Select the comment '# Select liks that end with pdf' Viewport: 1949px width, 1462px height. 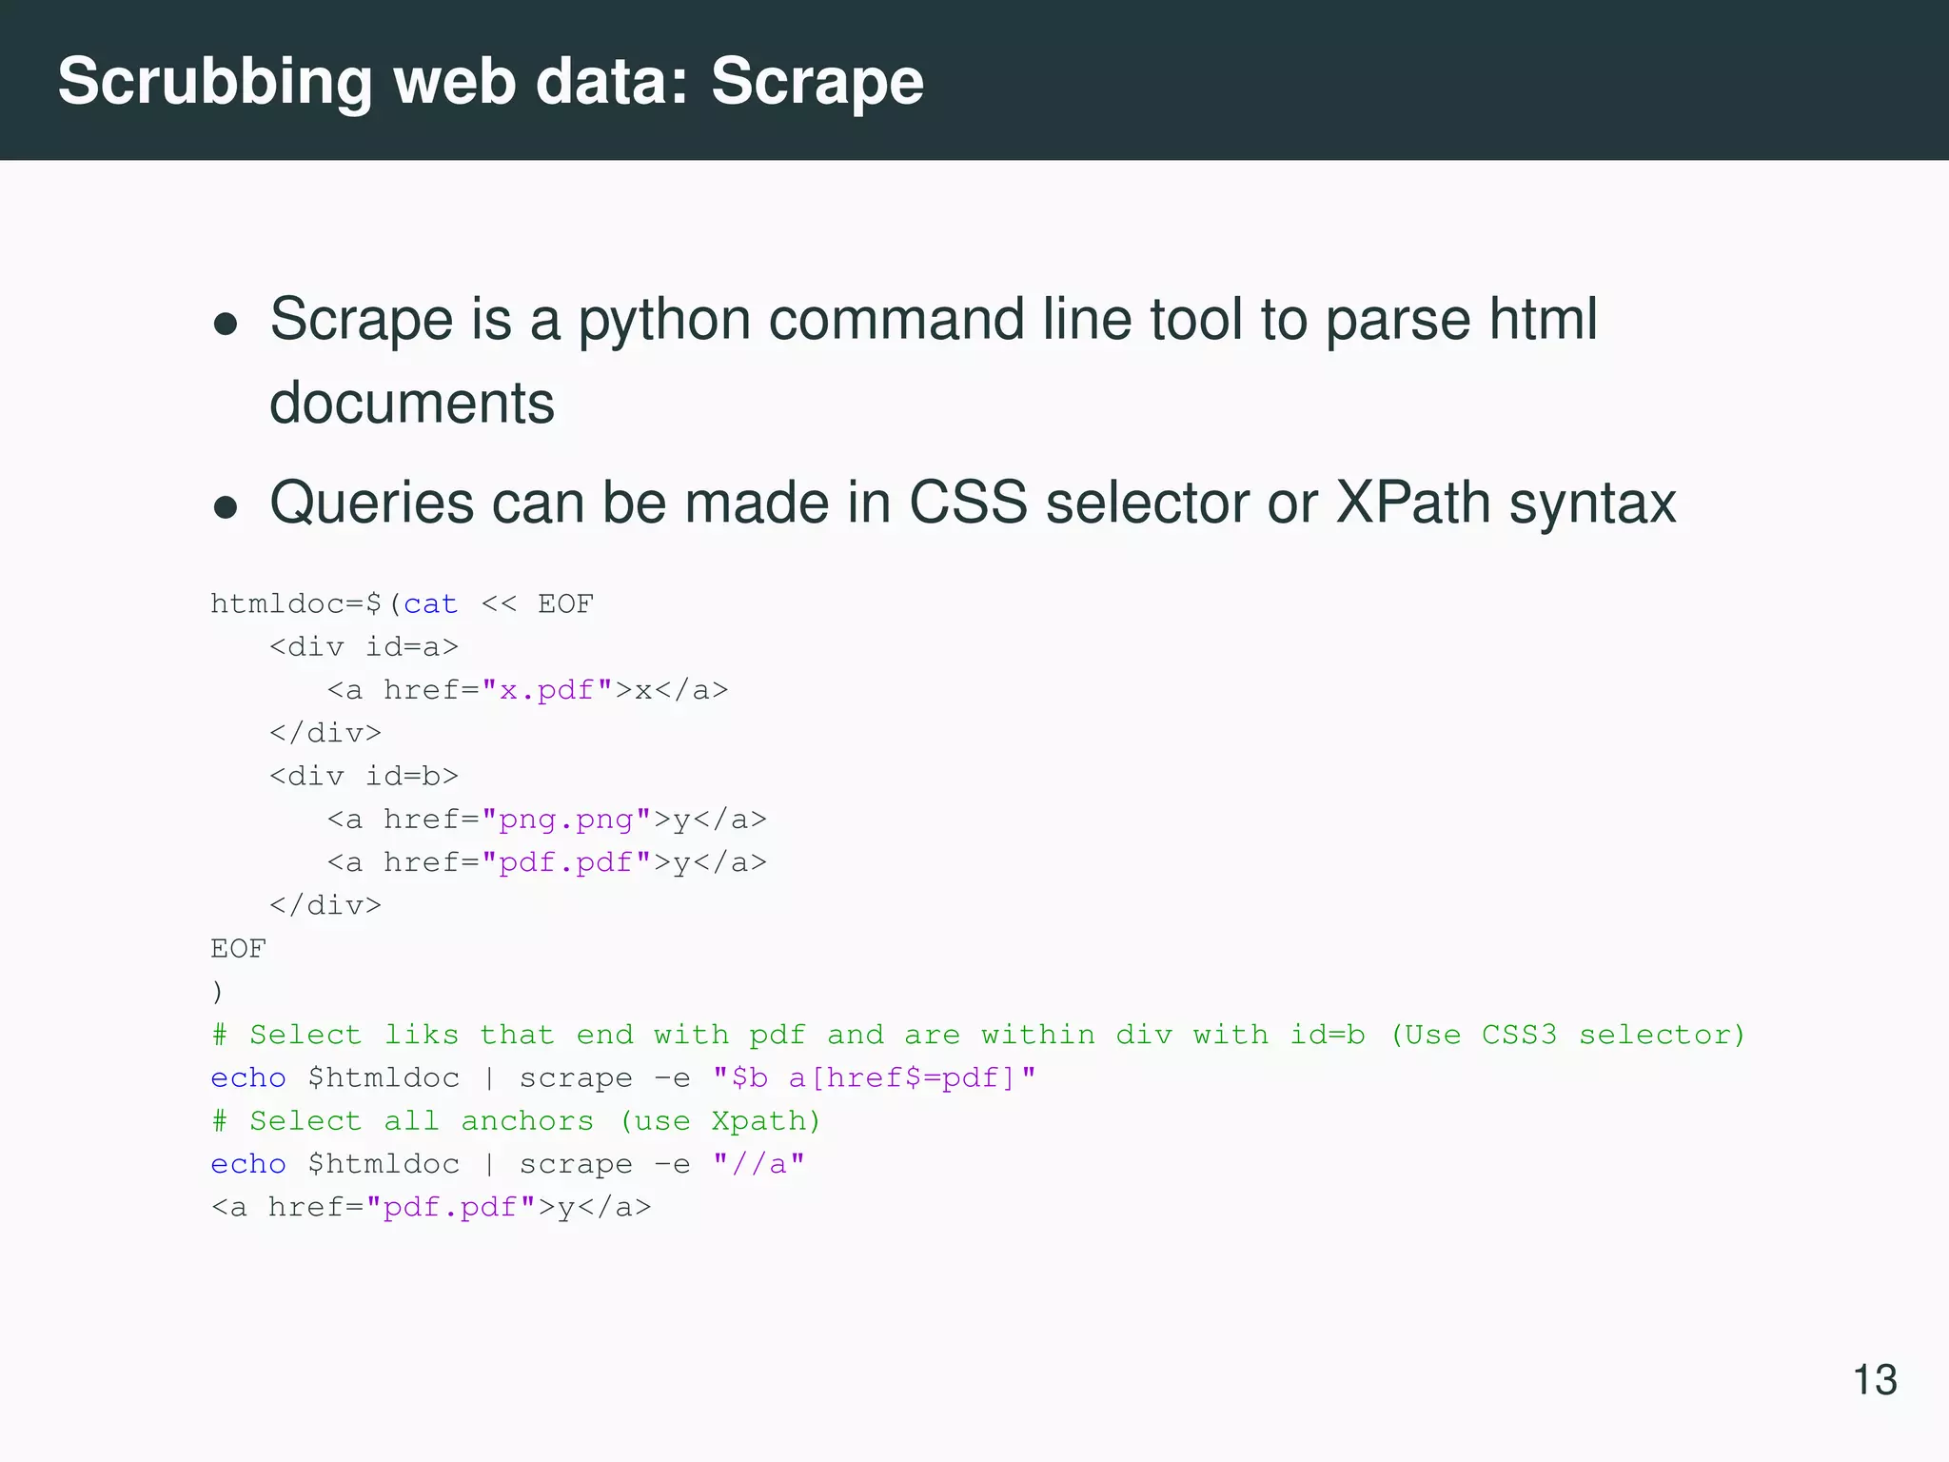[x=978, y=1035]
